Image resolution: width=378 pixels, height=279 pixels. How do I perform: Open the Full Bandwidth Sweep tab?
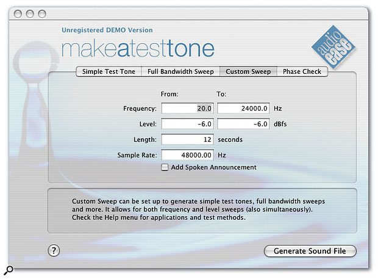coord(180,71)
